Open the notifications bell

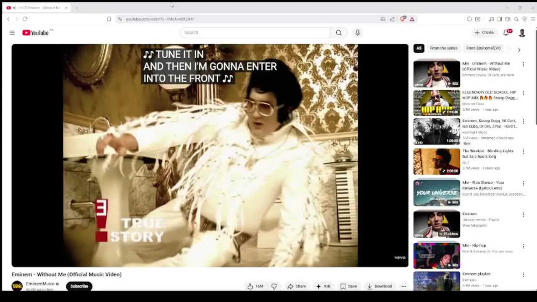pyautogui.click(x=507, y=33)
